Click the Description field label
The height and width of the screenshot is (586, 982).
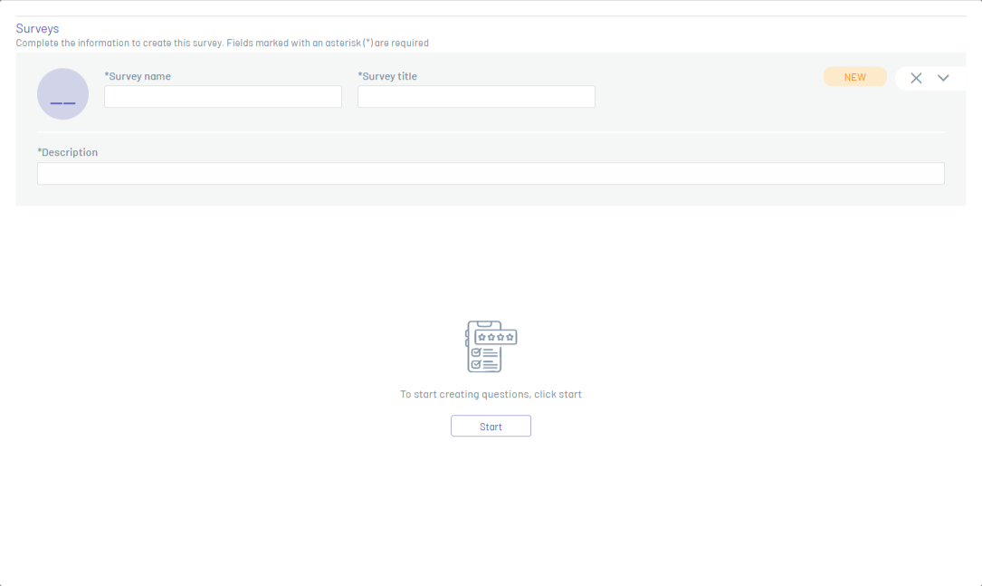(x=68, y=152)
